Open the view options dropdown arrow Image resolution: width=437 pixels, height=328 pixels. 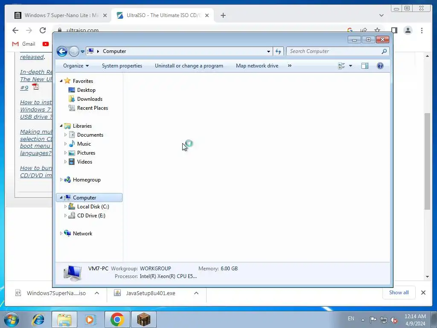[351, 66]
